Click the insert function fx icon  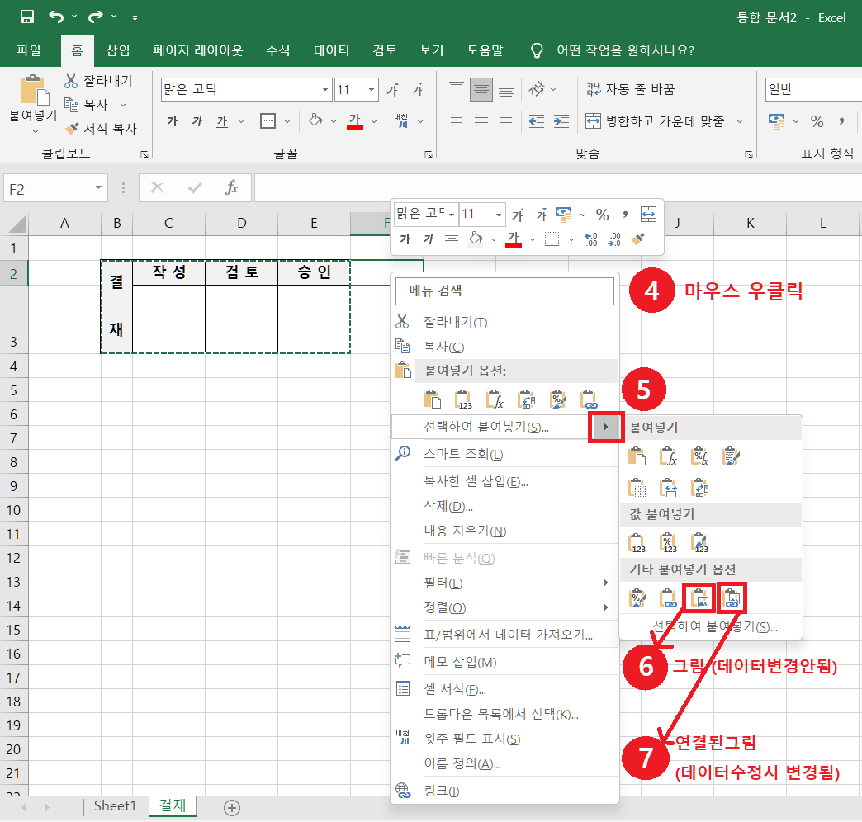coord(231,188)
